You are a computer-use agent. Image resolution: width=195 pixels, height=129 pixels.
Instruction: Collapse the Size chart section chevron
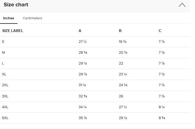point(182,5)
